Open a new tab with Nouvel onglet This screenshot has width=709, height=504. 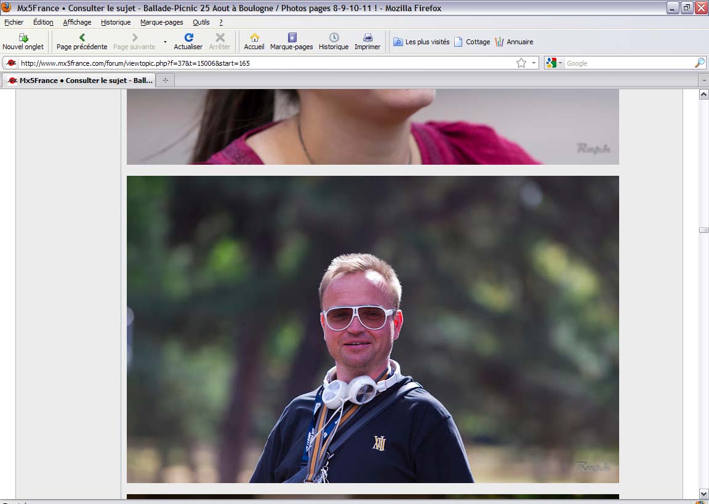(23, 42)
